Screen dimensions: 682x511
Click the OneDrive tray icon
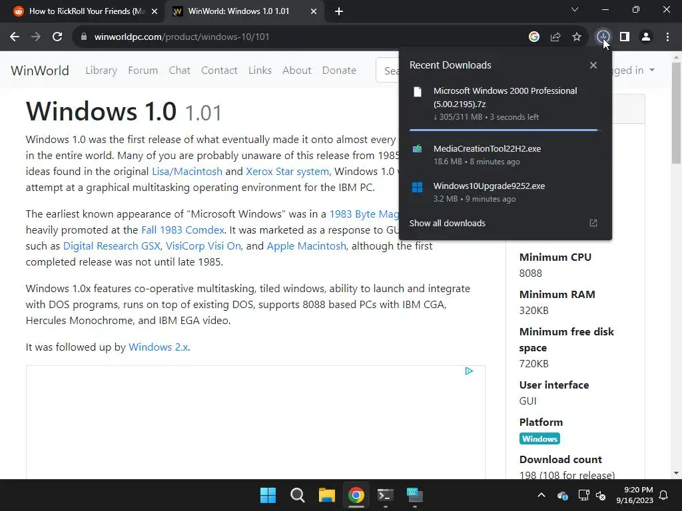click(562, 495)
